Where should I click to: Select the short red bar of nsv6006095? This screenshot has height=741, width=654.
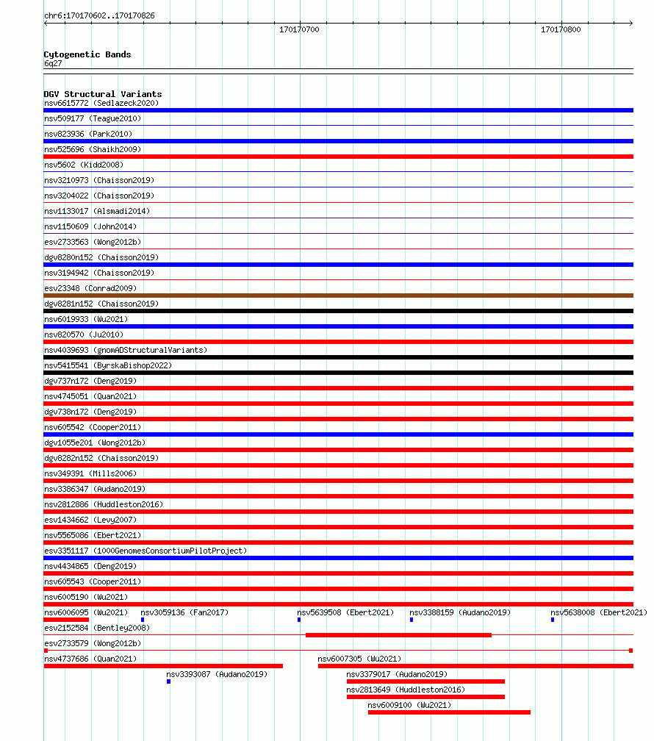point(66,620)
